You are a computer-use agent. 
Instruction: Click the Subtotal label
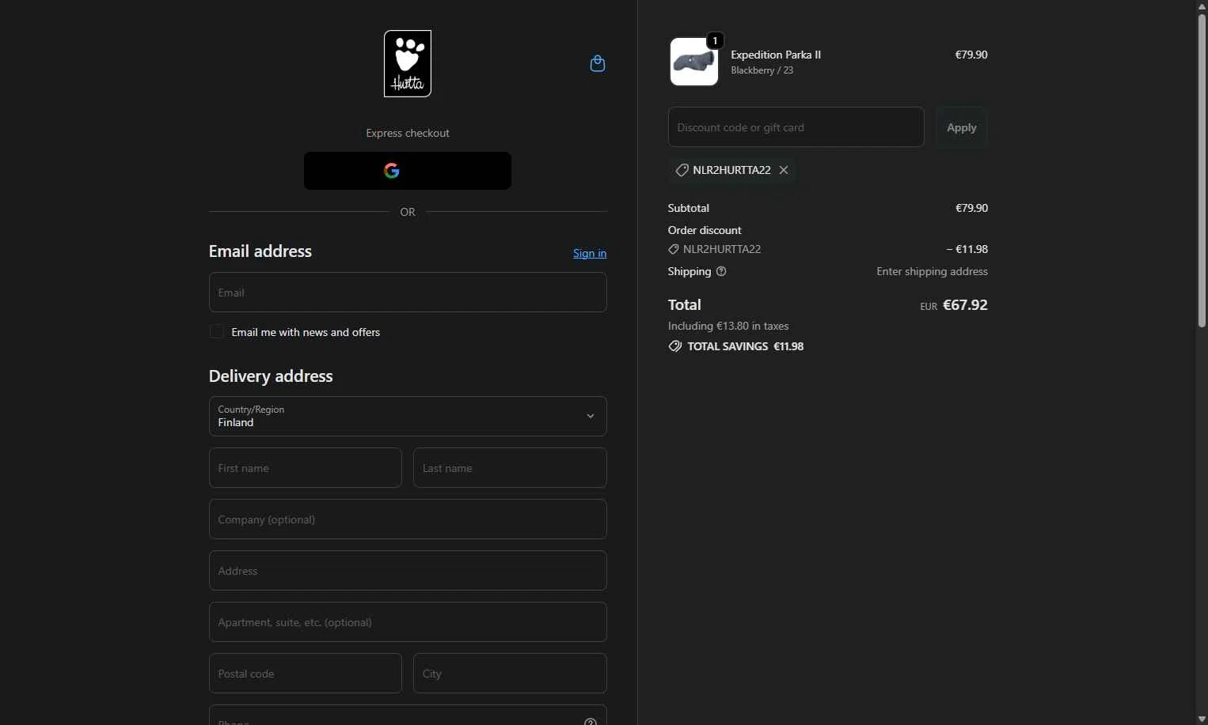tap(689, 208)
